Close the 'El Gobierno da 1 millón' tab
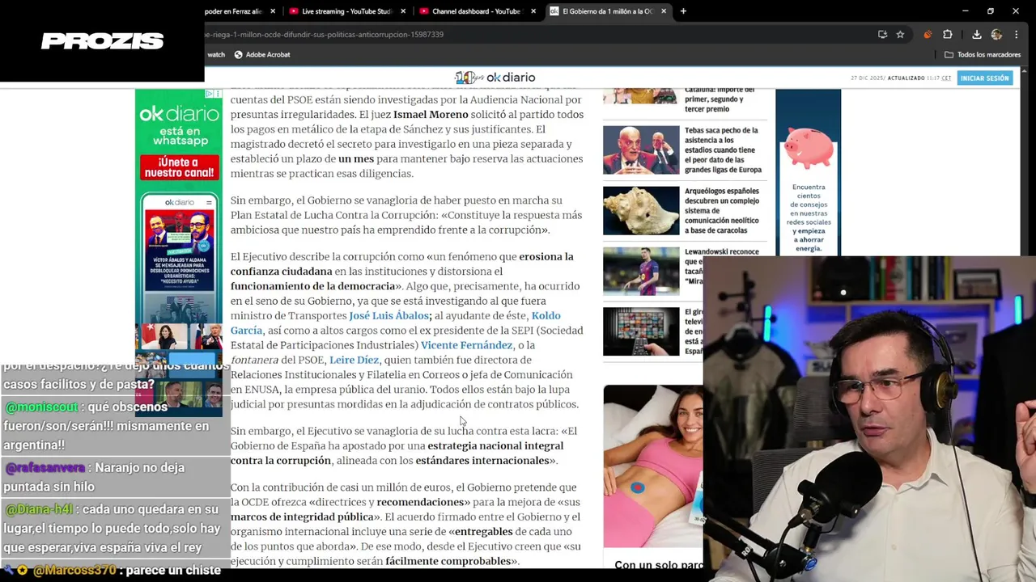The width and height of the screenshot is (1036, 582). click(x=664, y=11)
